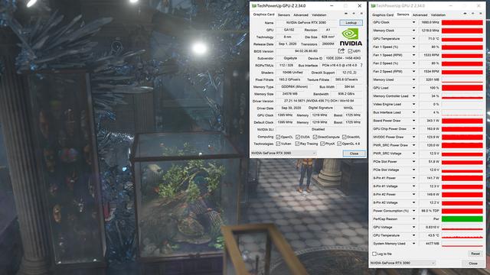The image size is (490, 275).
Task: Expand the NVIDIA GeForce RTX 3090 selector in the Graphics Card window
Action: (284, 153)
